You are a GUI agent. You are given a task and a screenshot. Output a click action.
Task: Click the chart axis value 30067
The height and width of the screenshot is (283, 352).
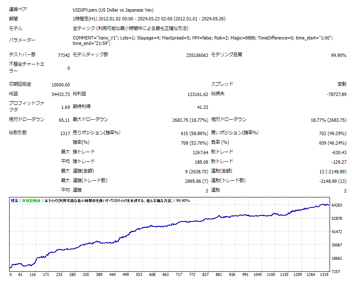337,245
